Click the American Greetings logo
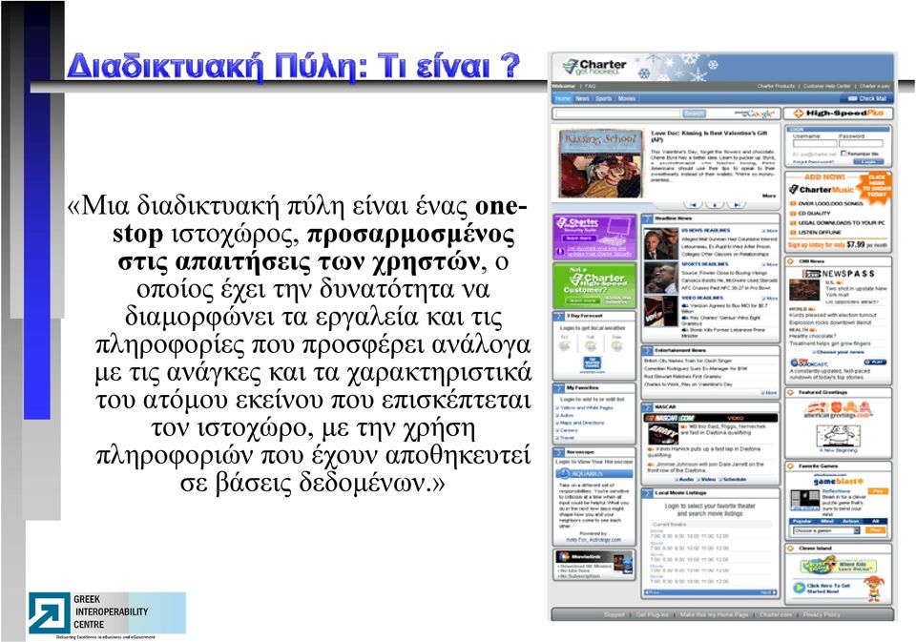 click(x=839, y=411)
